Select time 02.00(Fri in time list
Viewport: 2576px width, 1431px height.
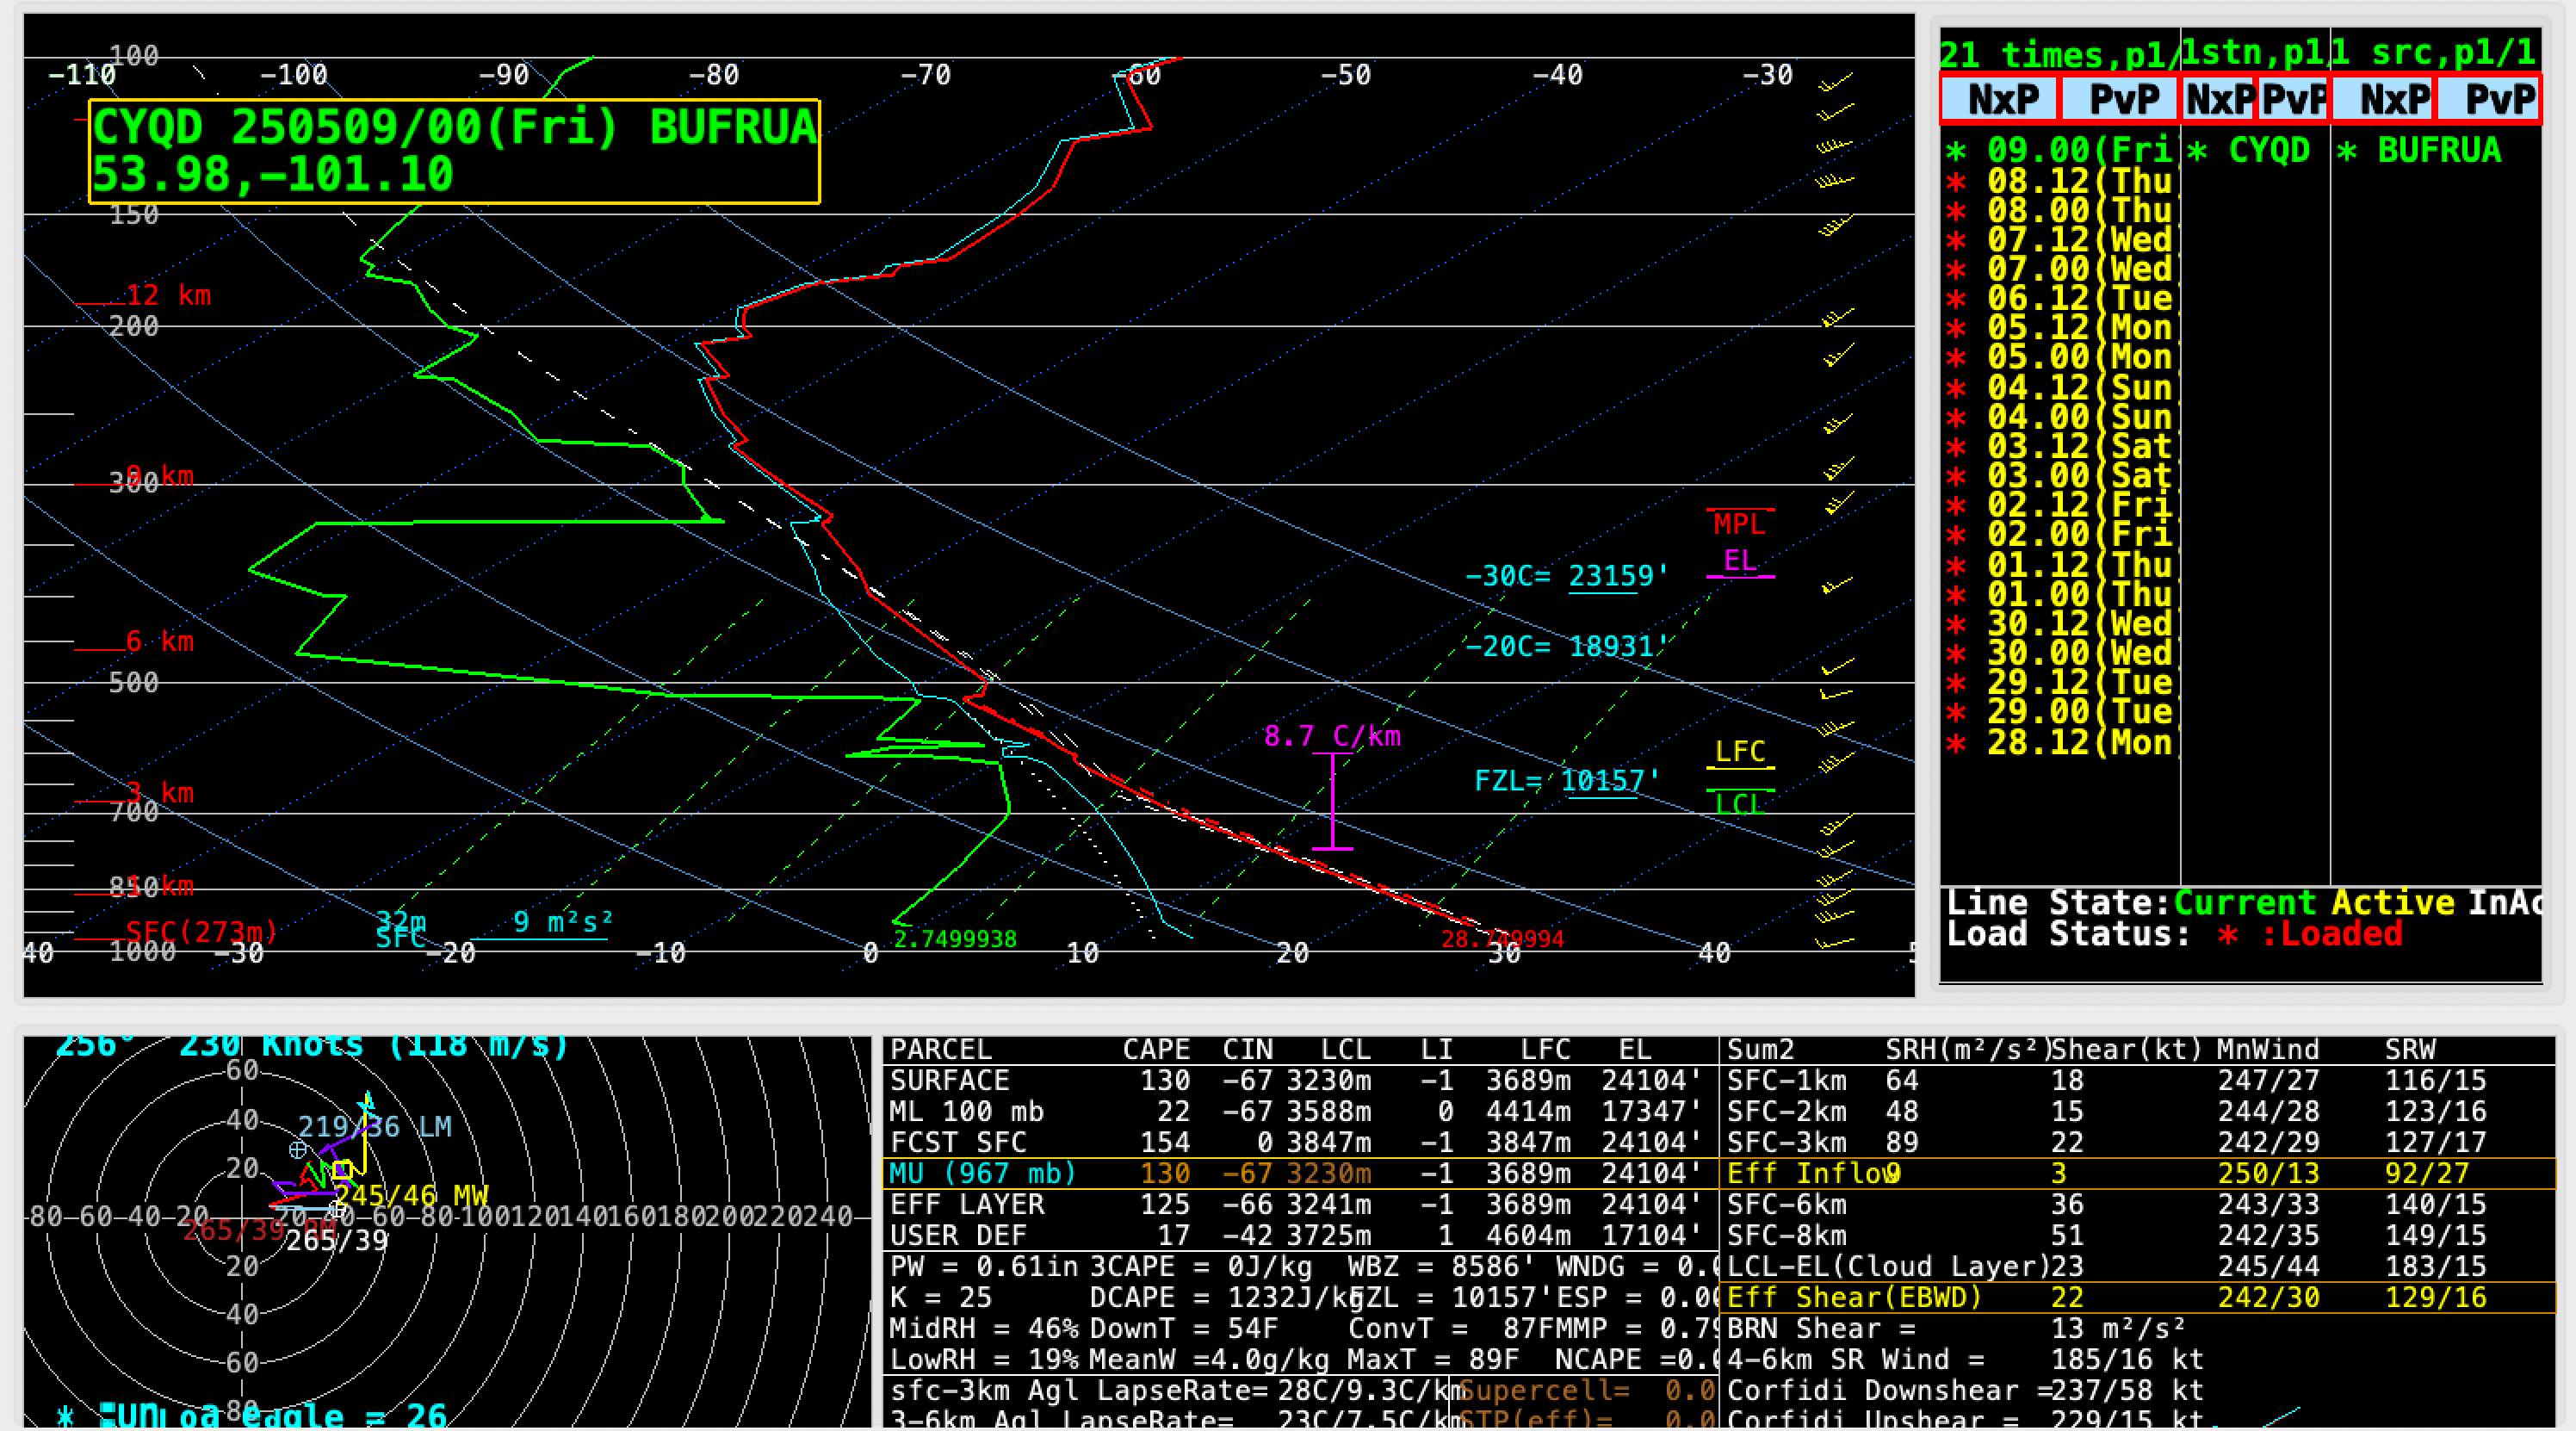[x=2061, y=535]
